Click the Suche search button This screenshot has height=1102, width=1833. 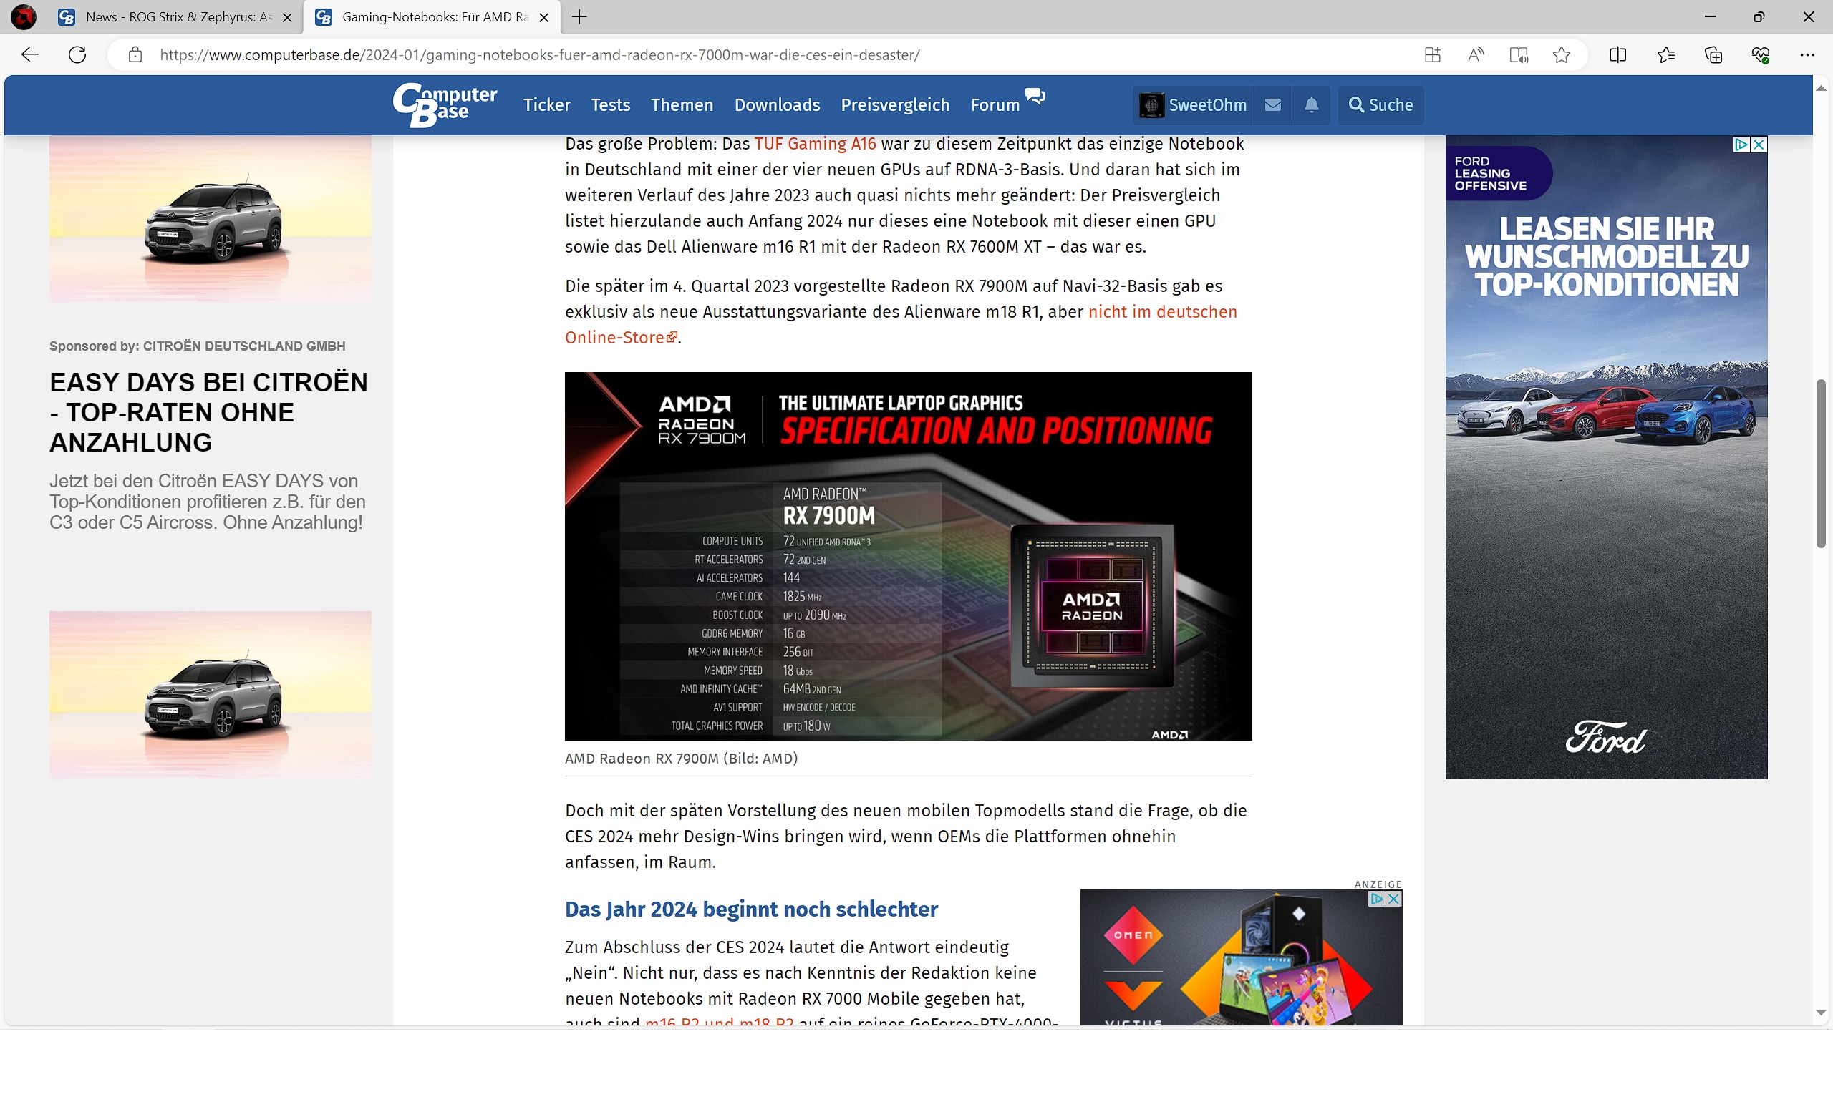[x=1380, y=104]
